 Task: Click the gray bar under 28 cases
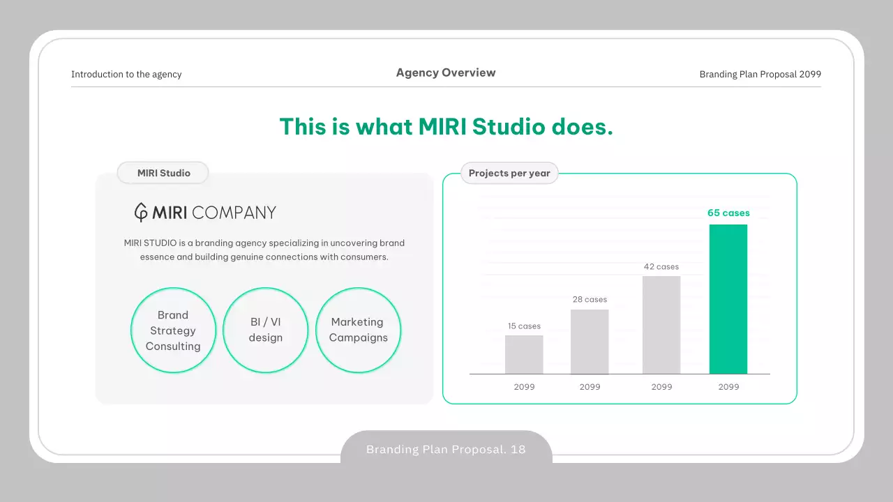pos(590,342)
